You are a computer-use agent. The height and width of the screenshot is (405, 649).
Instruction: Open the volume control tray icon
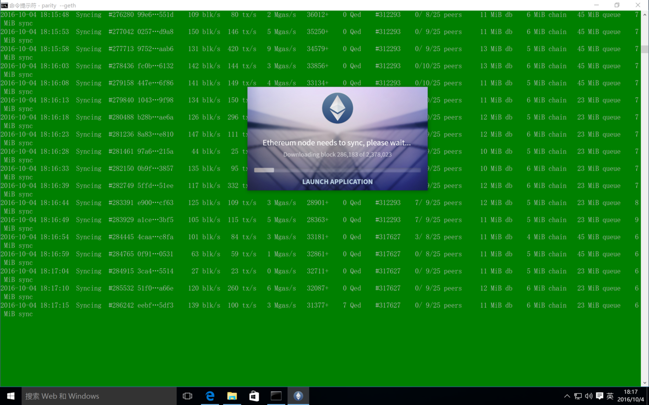pyautogui.click(x=589, y=396)
